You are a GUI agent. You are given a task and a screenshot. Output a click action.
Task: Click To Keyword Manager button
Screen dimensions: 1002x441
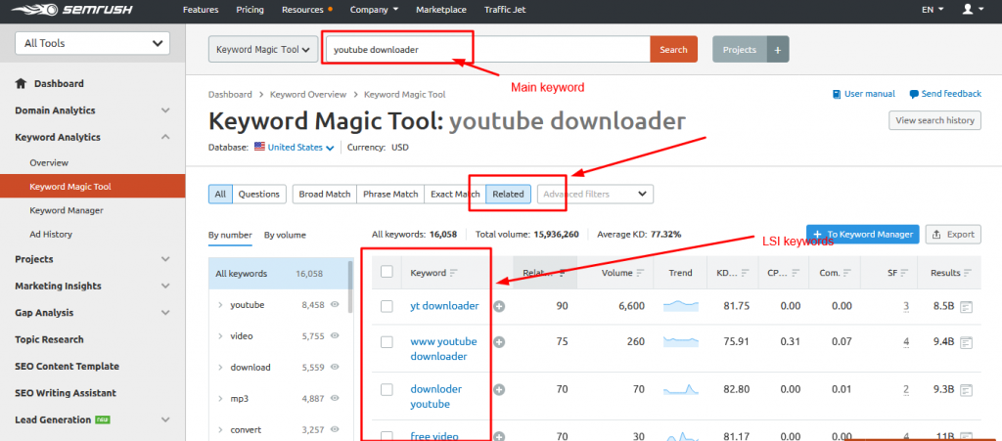pyautogui.click(x=863, y=235)
